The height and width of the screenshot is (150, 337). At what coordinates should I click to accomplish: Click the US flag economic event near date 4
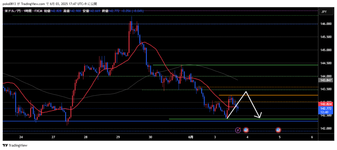click(246, 130)
